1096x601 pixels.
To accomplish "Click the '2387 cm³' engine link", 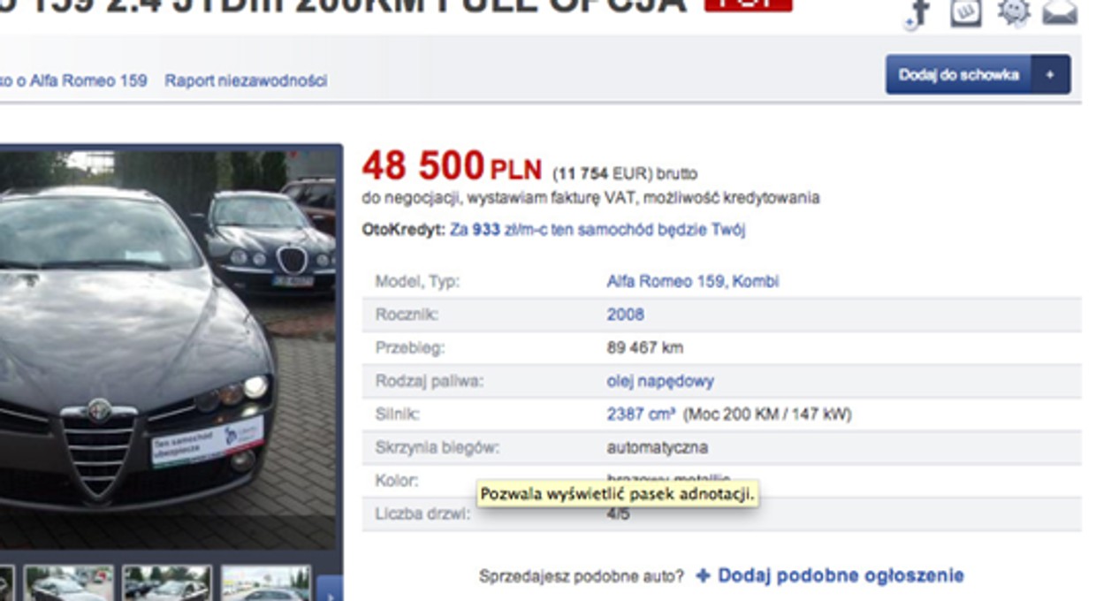I will 641,415.
